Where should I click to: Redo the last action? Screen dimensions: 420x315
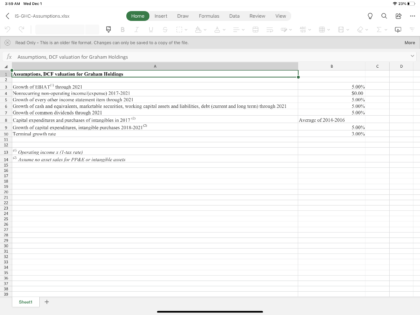tap(21, 30)
